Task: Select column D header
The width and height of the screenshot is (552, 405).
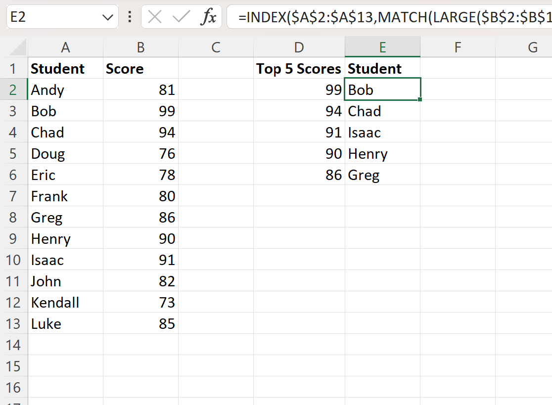Action: tap(299, 47)
